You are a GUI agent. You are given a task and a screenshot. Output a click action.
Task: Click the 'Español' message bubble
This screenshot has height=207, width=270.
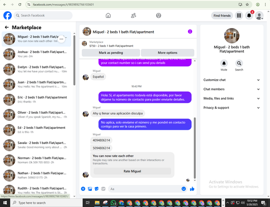(x=98, y=77)
